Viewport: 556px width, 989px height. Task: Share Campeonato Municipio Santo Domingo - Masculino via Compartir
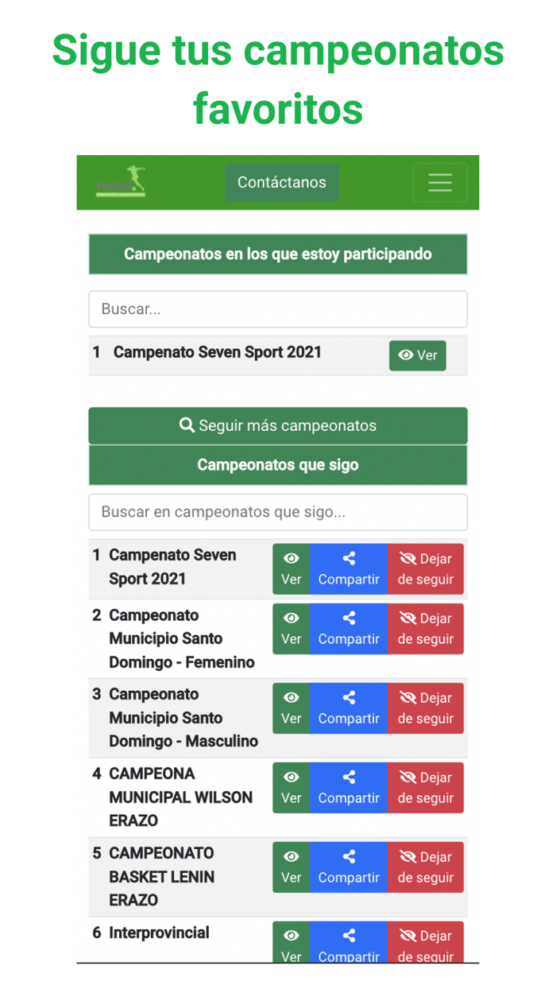coord(349,708)
